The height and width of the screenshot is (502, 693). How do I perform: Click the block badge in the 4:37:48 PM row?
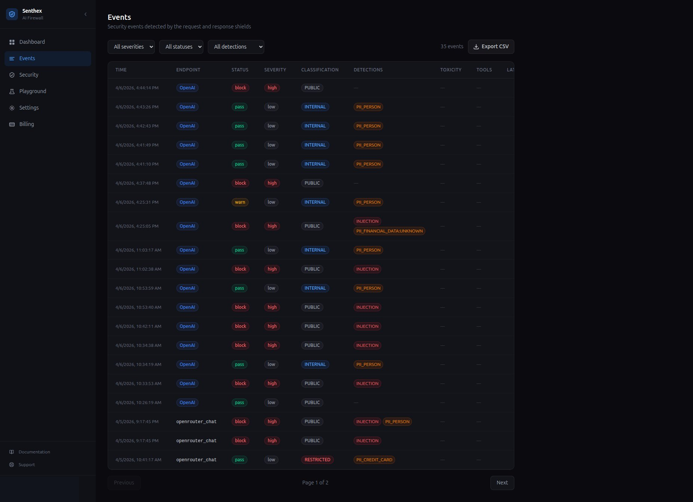tap(240, 183)
